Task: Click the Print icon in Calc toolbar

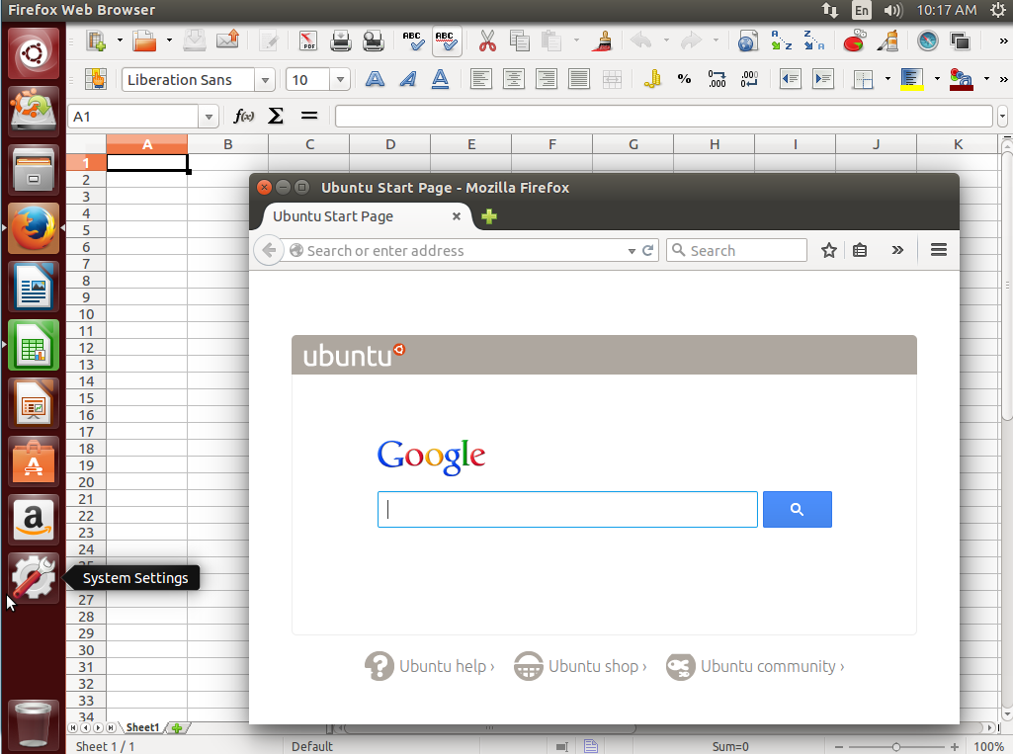Action: tap(340, 41)
